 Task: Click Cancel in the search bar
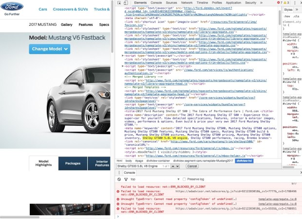(192, 166)
